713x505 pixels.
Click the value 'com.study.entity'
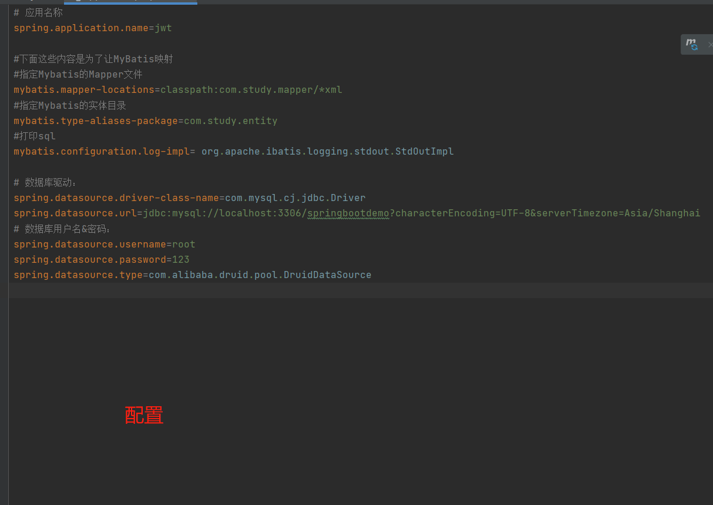pyautogui.click(x=231, y=121)
